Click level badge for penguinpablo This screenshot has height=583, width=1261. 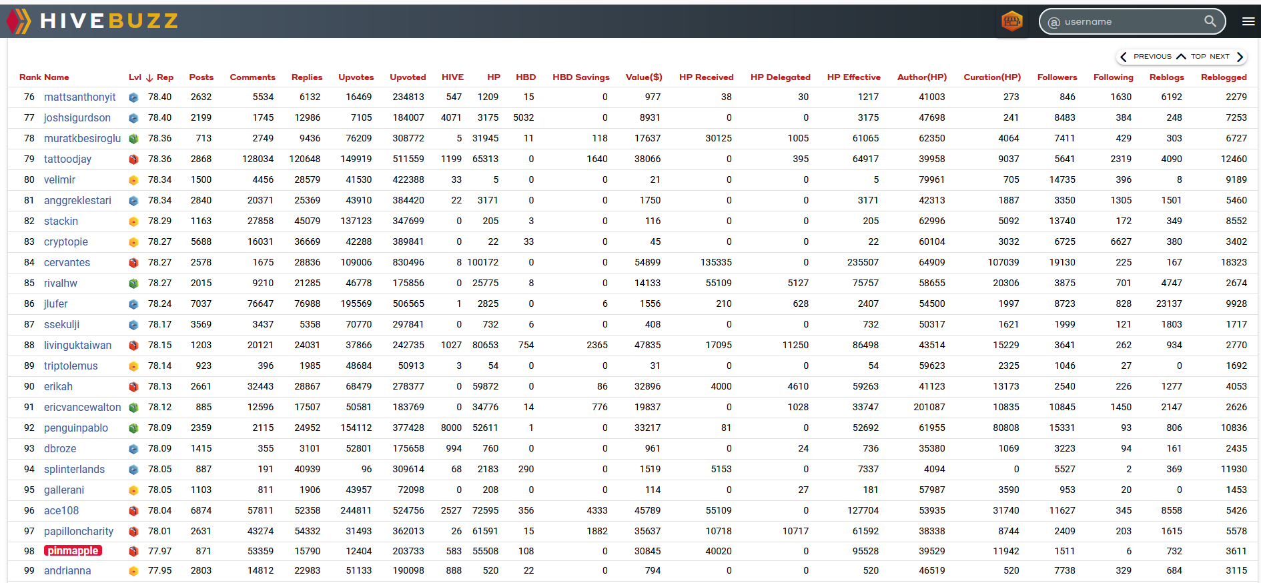[x=133, y=428]
